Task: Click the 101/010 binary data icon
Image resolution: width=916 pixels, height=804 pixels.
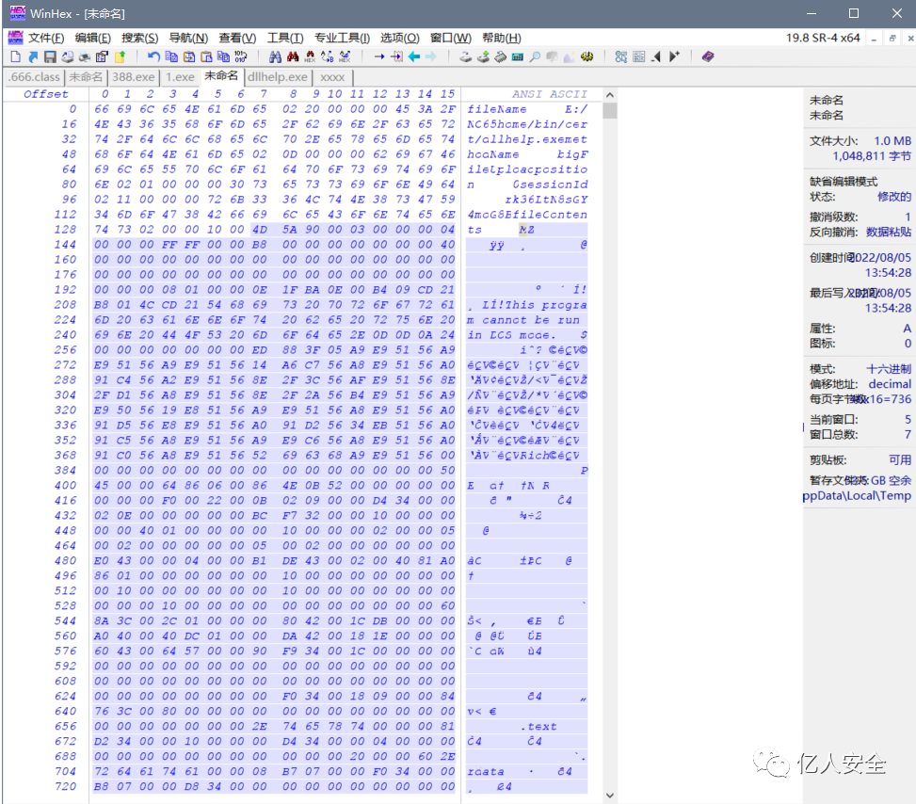Action: pyautogui.click(x=241, y=56)
